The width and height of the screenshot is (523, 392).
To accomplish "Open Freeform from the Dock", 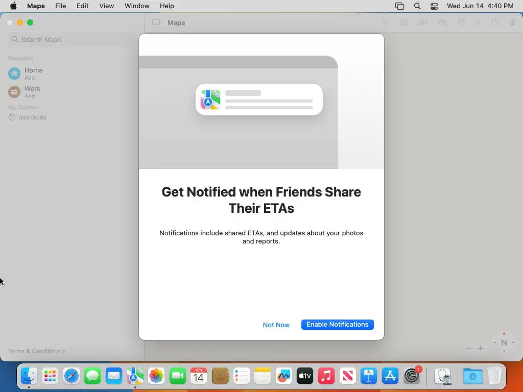I will (x=284, y=376).
